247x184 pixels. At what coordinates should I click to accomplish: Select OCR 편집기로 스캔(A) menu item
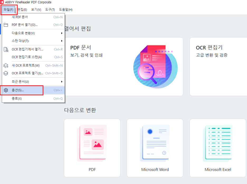click(33, 57)
